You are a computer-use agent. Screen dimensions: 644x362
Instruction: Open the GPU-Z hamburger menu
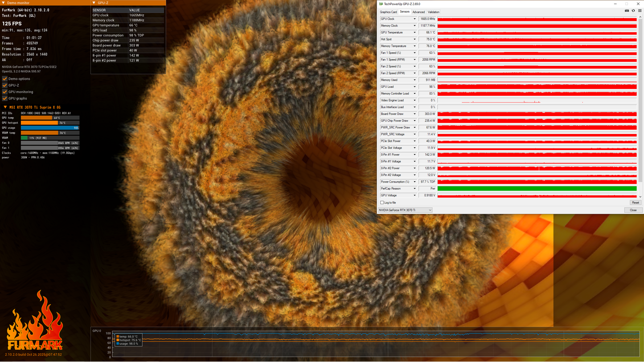pyautogui.click(x=640, y=11)
